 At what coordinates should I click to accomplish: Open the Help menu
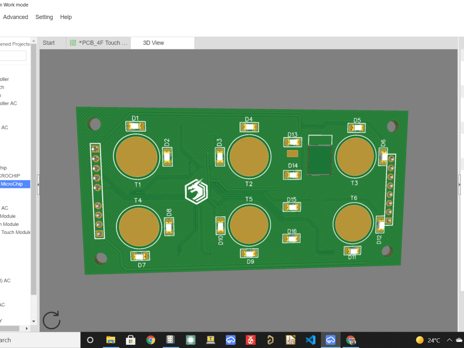click(66, 17)
